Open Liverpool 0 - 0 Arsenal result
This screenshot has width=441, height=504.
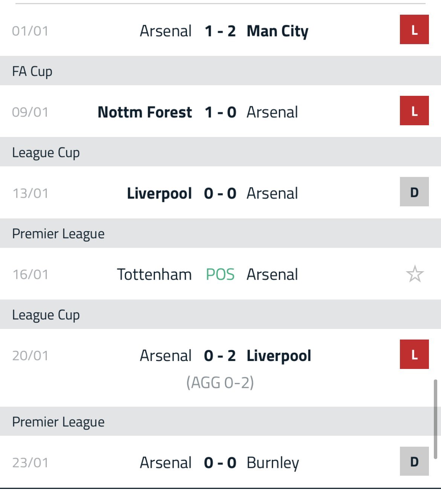(x=220, y=193)
